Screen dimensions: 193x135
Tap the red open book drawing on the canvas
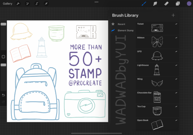20,53
